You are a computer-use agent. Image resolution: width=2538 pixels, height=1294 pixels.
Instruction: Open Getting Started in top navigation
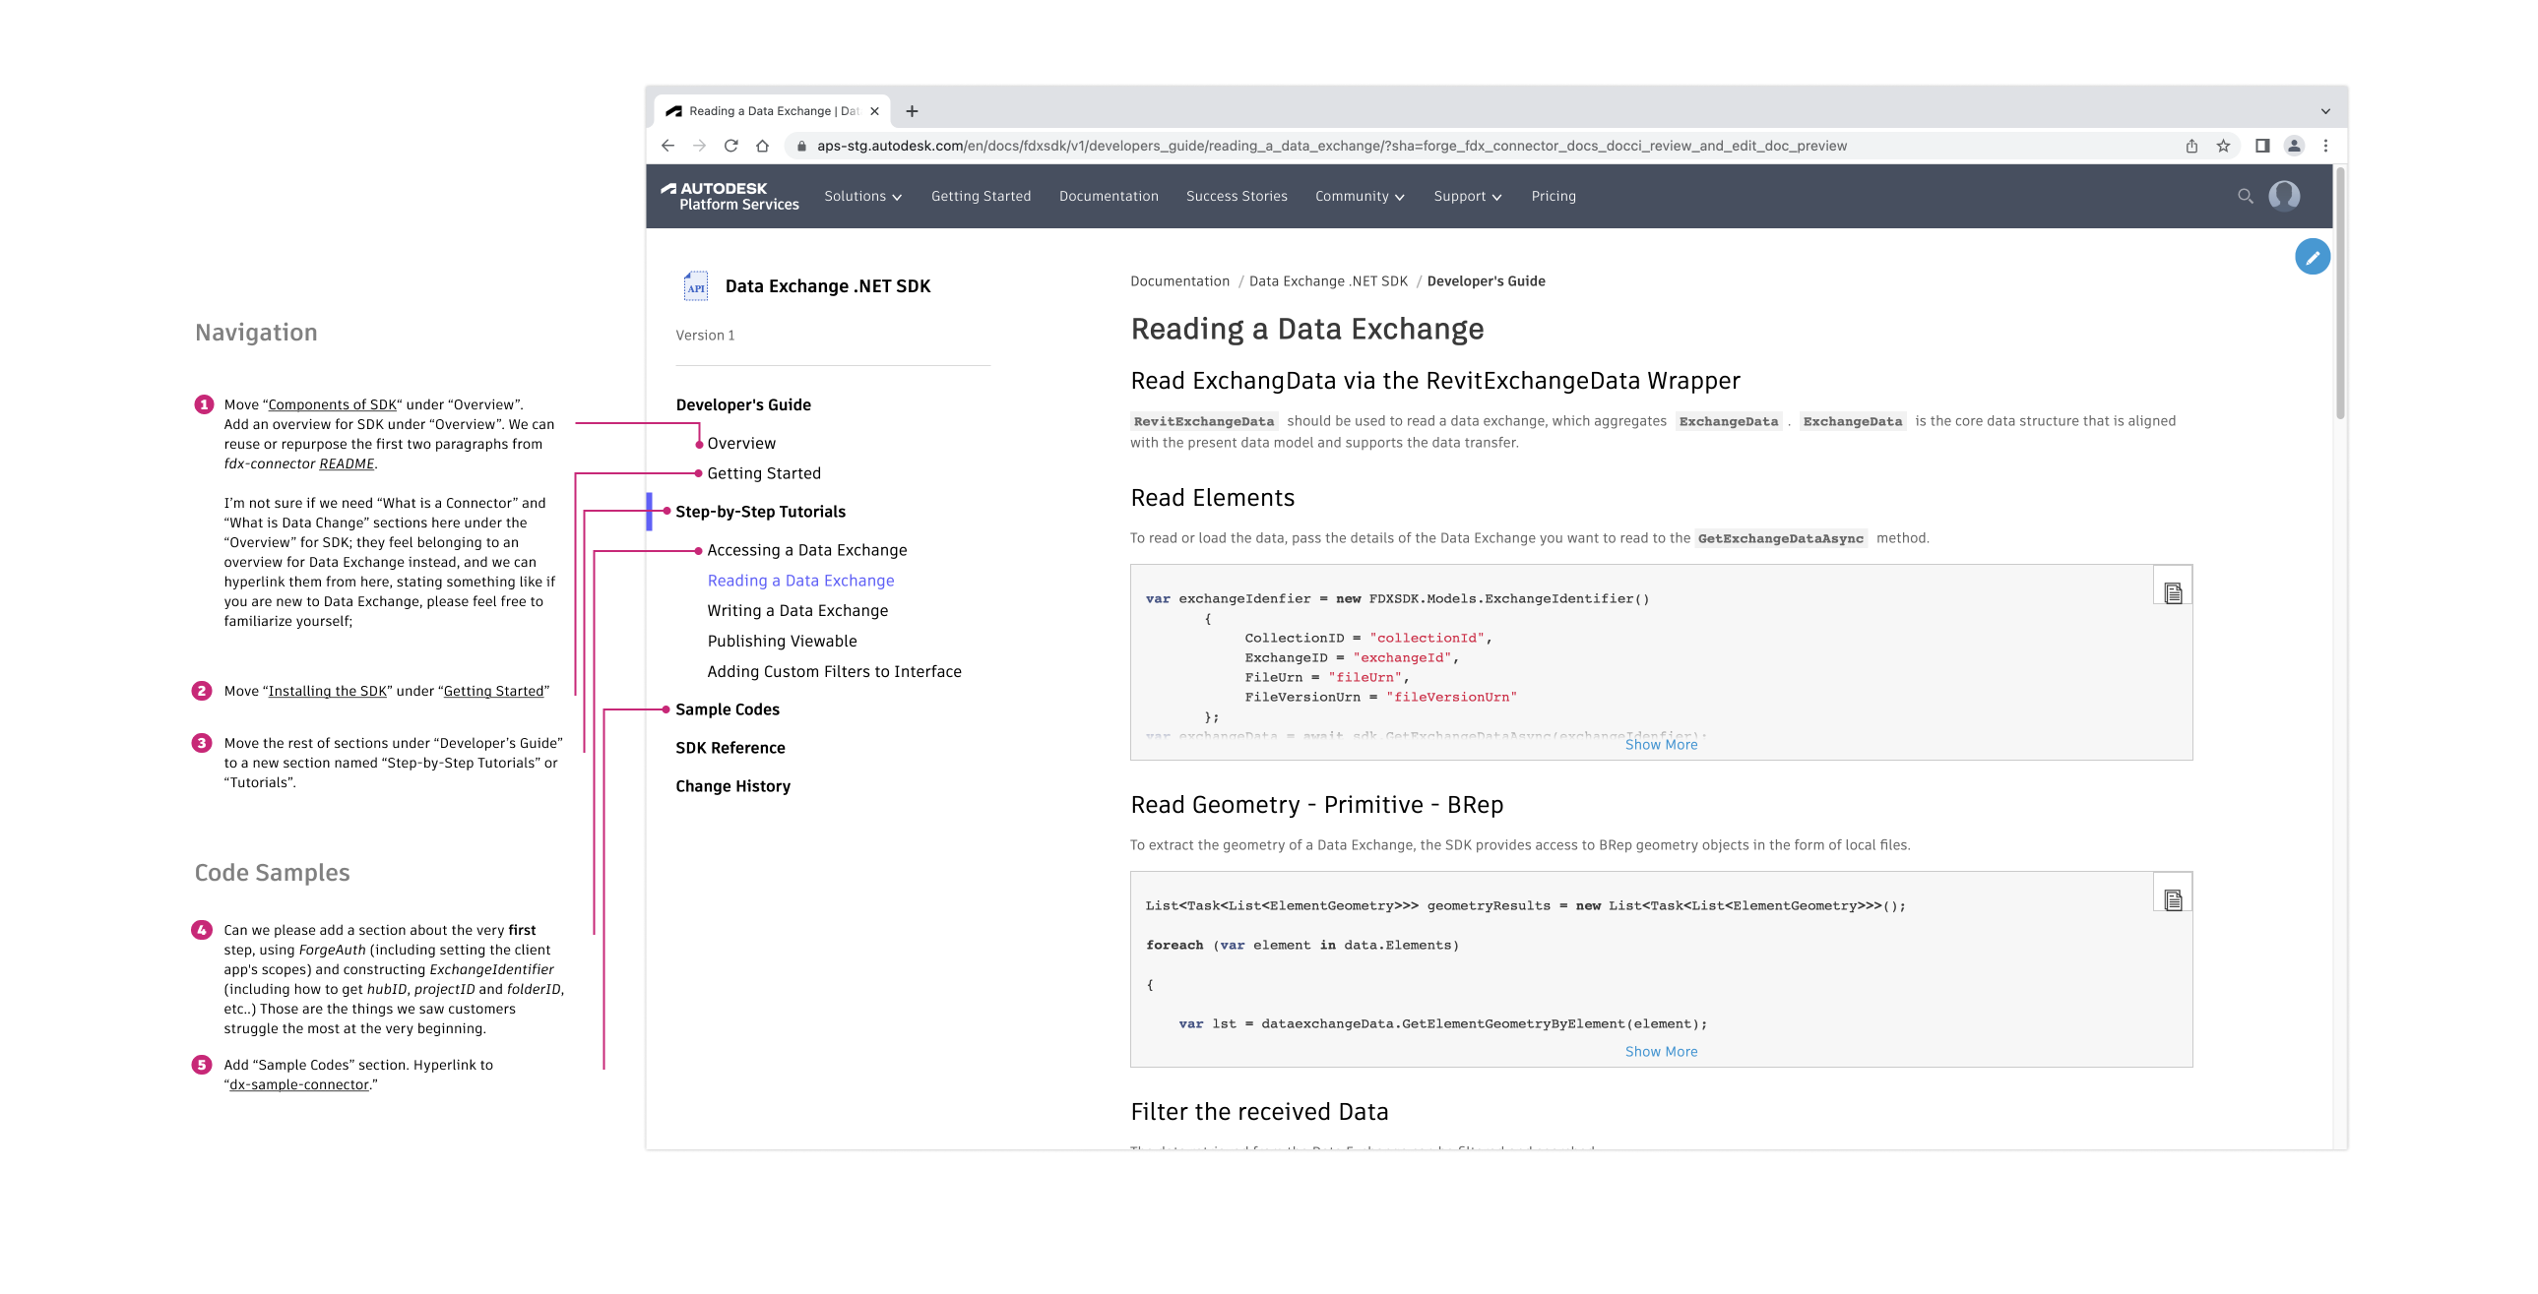point(982,196)
